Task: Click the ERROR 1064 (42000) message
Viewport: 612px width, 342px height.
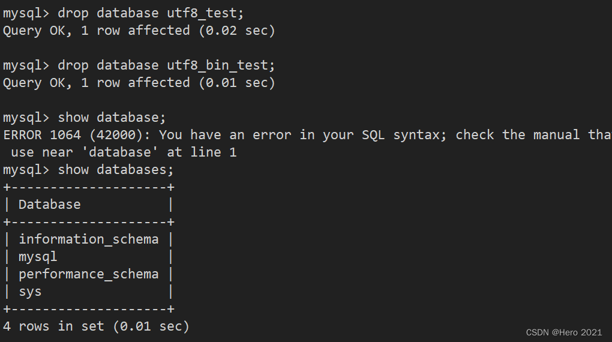Action: (x=308, y=135)
